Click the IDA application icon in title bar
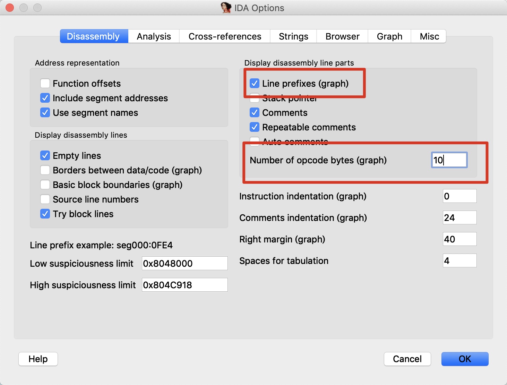This screenshot has width=507, height=385. [226, 8]
